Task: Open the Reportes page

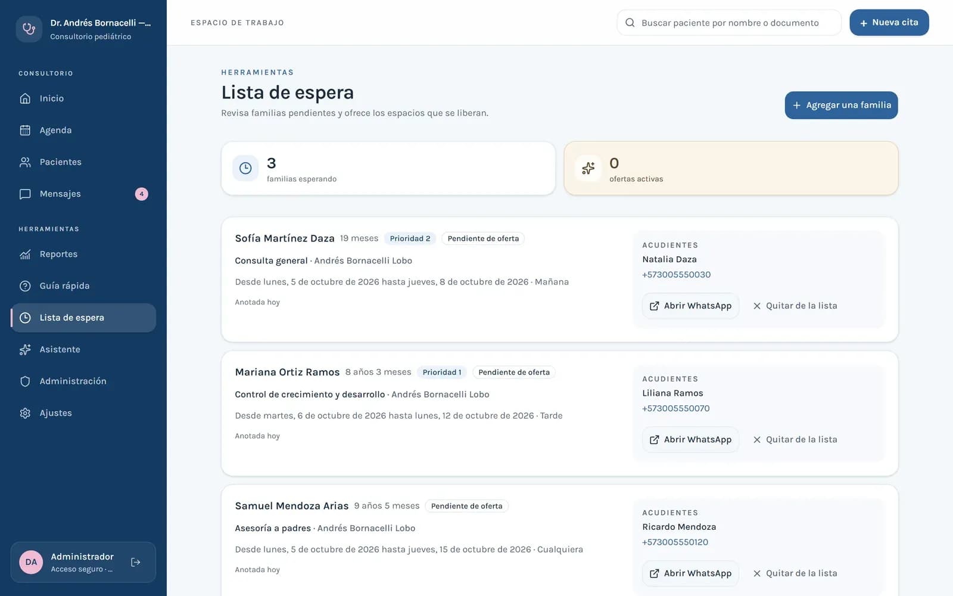Action: pos(83,254)
